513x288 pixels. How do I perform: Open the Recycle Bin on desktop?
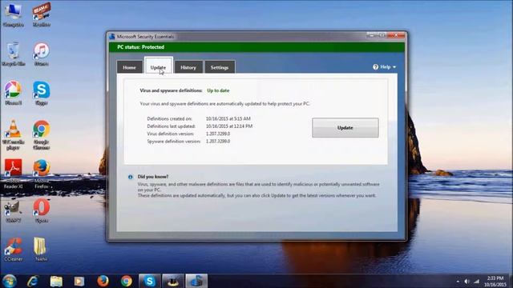point(13,54)
